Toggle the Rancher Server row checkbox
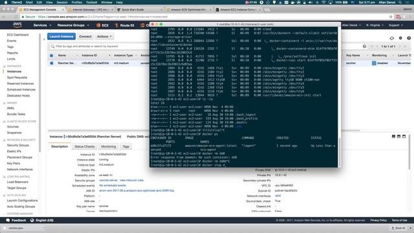Screen dimensions: 414x233 52,63
